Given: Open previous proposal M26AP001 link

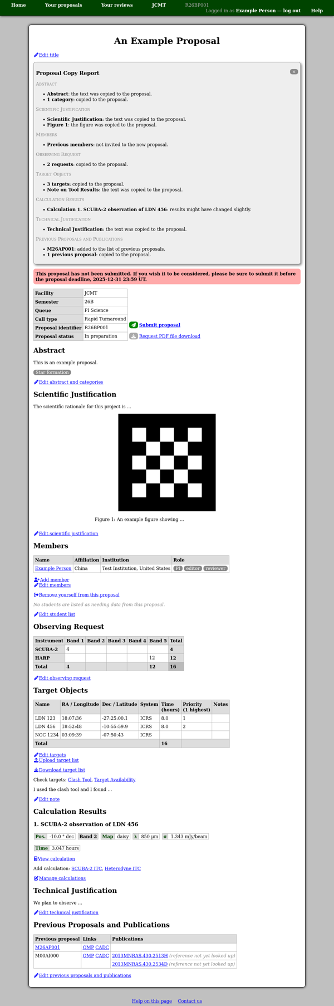Looking at the screenshot, I should coord(47,947).
